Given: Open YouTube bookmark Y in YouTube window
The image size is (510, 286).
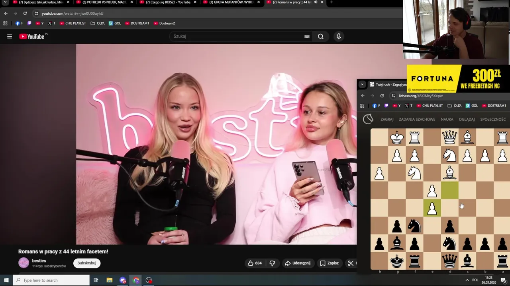Looking at the screenshot, I should coord(40,23).
